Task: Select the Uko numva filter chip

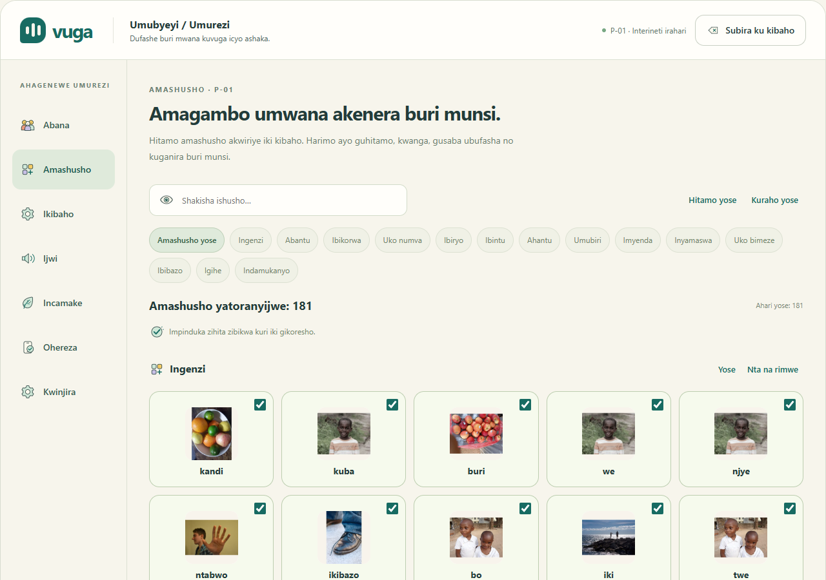Action: [x=403, y=240]
